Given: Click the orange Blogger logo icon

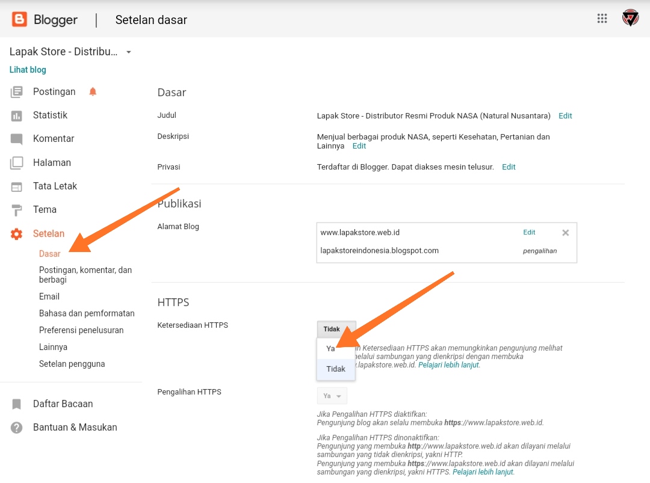Looking at the screenshot, I should [x=19, y=19].
